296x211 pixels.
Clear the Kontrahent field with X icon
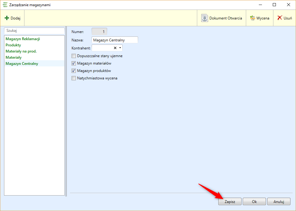[x=115, y=48]
